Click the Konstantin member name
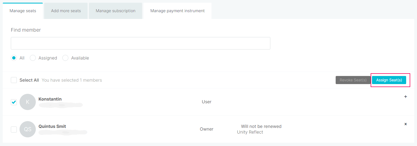The image size is (417, 146). (50, 99)
